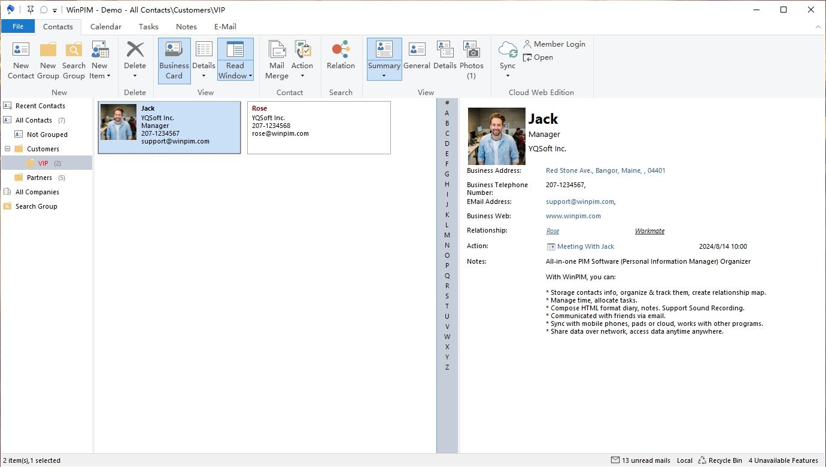Open the Sync dropdown
Viewport: 826px width, 467px height.
pyautogui.click(x=508, y=76)
